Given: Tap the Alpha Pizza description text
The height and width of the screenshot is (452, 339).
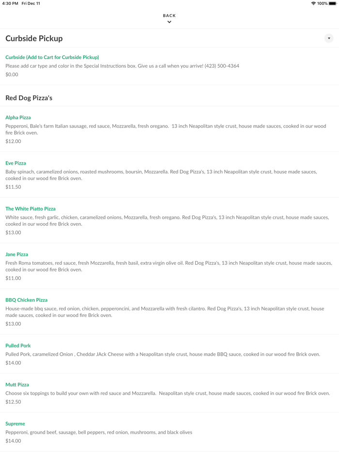Looking at the screenshot, I should 166,129.
